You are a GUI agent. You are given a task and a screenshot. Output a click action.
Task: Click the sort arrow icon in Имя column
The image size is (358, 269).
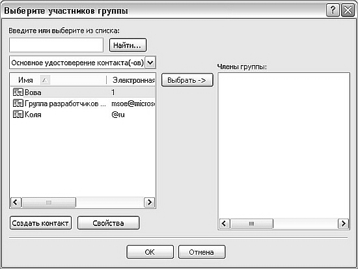[x=45, y=80]
